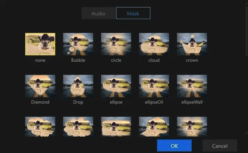Apply the Drop mask thumbnail
248x153 pixels.
point(78,86)
